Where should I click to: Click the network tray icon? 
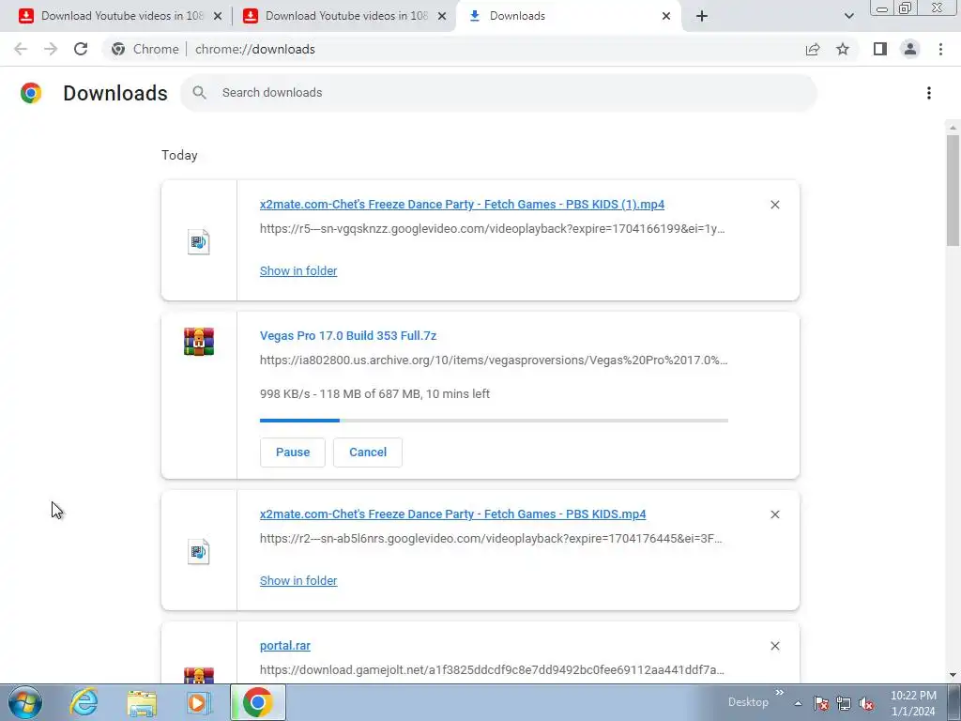pyautogui.click(x=844, y=703)
